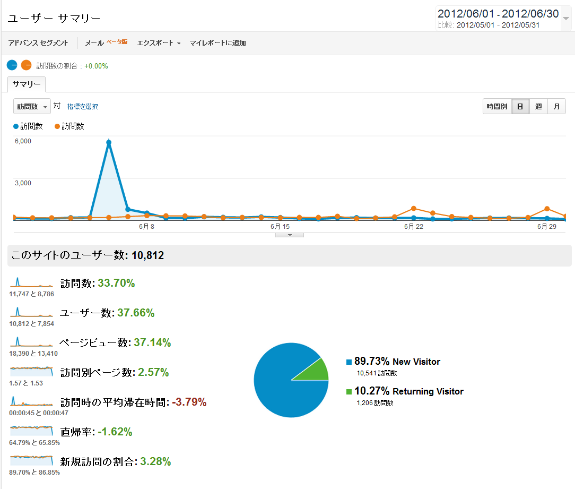The image size is (575, 489).
Task: Click the ユーザー数 sparkline icon
Action: tap(31, 312)
